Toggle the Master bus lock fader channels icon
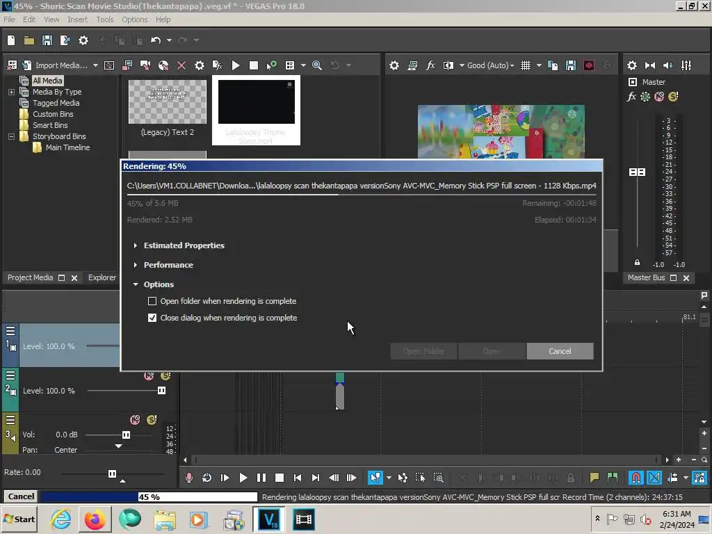 [x=637, y=262]
